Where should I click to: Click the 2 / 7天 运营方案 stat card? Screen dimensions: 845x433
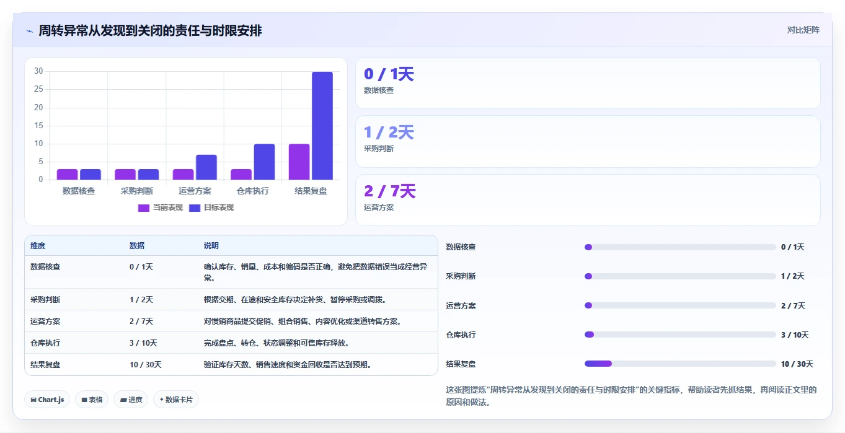pyautogui.click(x=588, y=200)
